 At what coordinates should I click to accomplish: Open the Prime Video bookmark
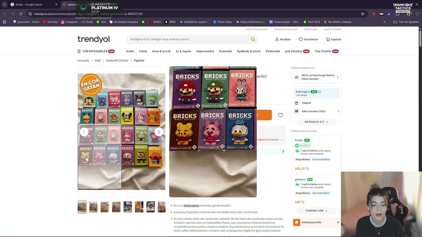tap(223, 22)
